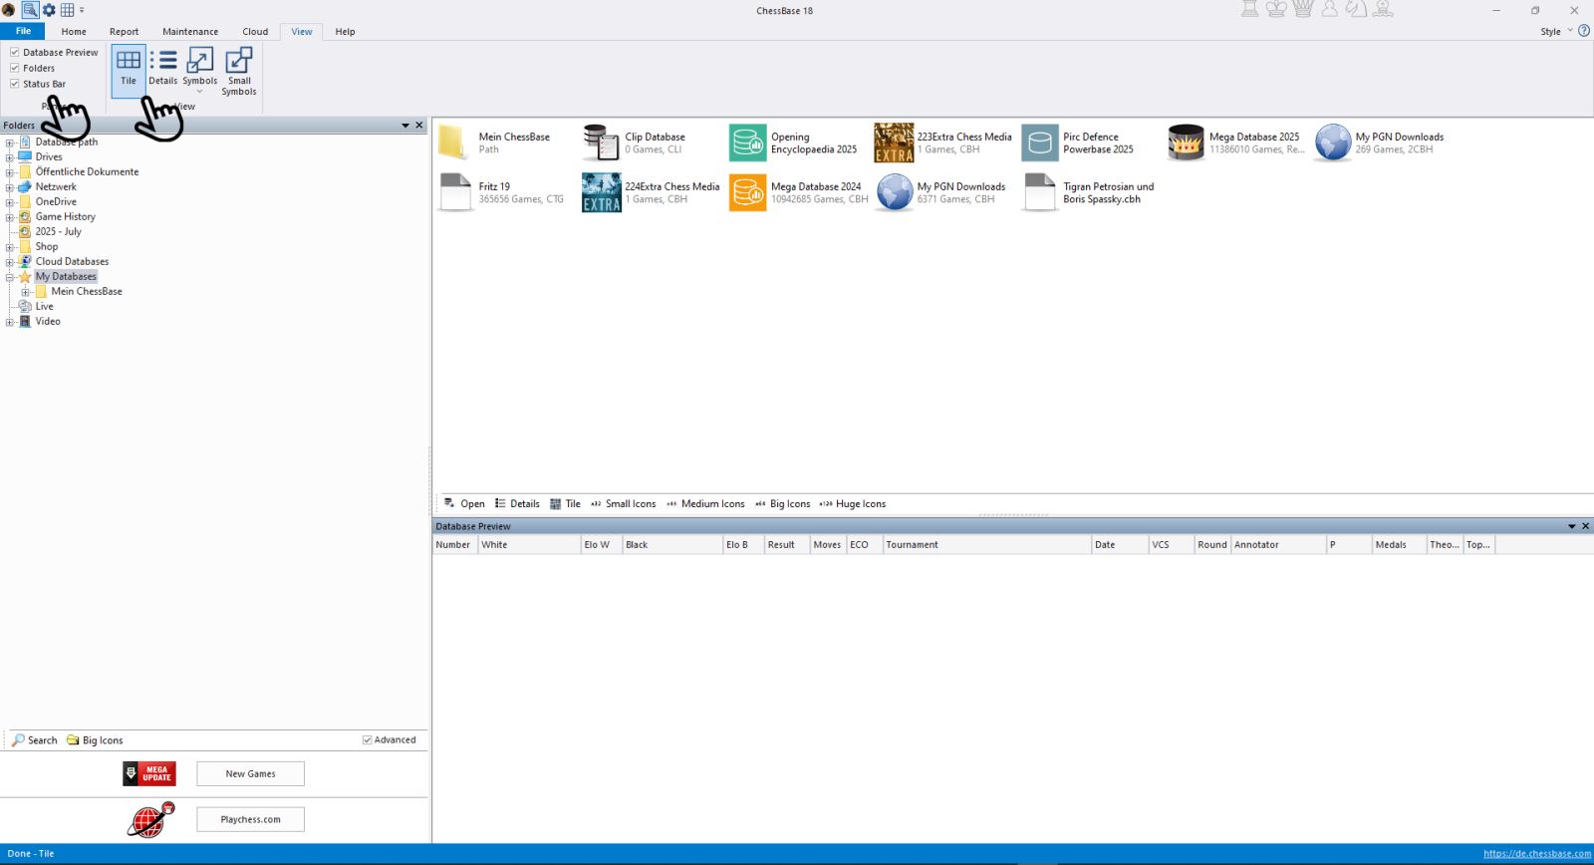Switch to the Report tab
Screen dimensions: 1594x865
124,32
